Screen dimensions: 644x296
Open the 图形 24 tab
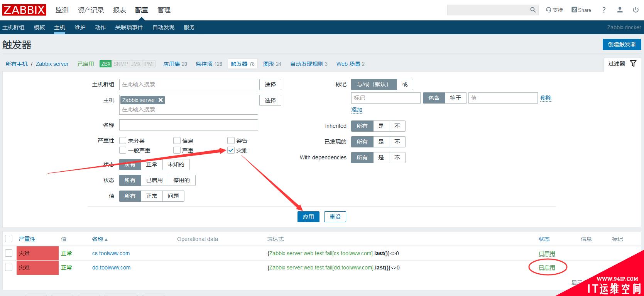pos(272,64)
